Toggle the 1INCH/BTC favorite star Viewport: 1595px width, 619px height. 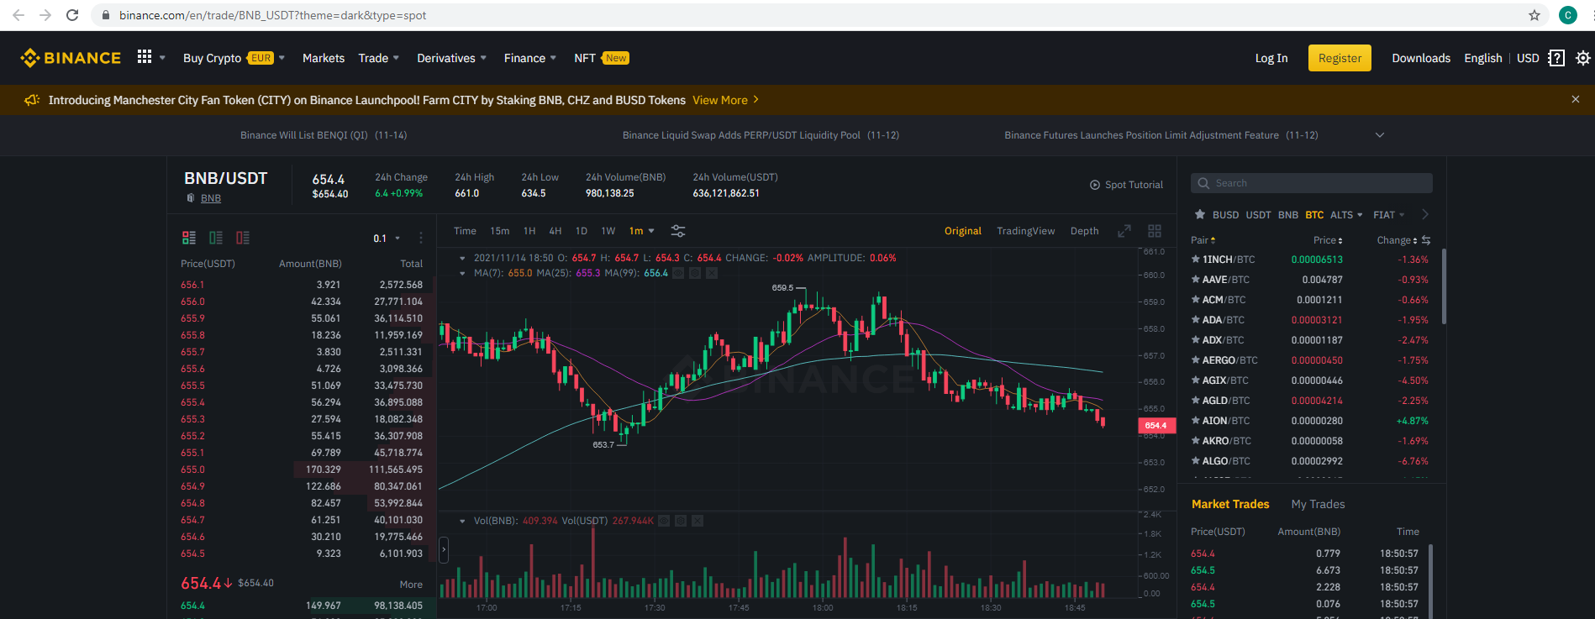pos(1196,260)
